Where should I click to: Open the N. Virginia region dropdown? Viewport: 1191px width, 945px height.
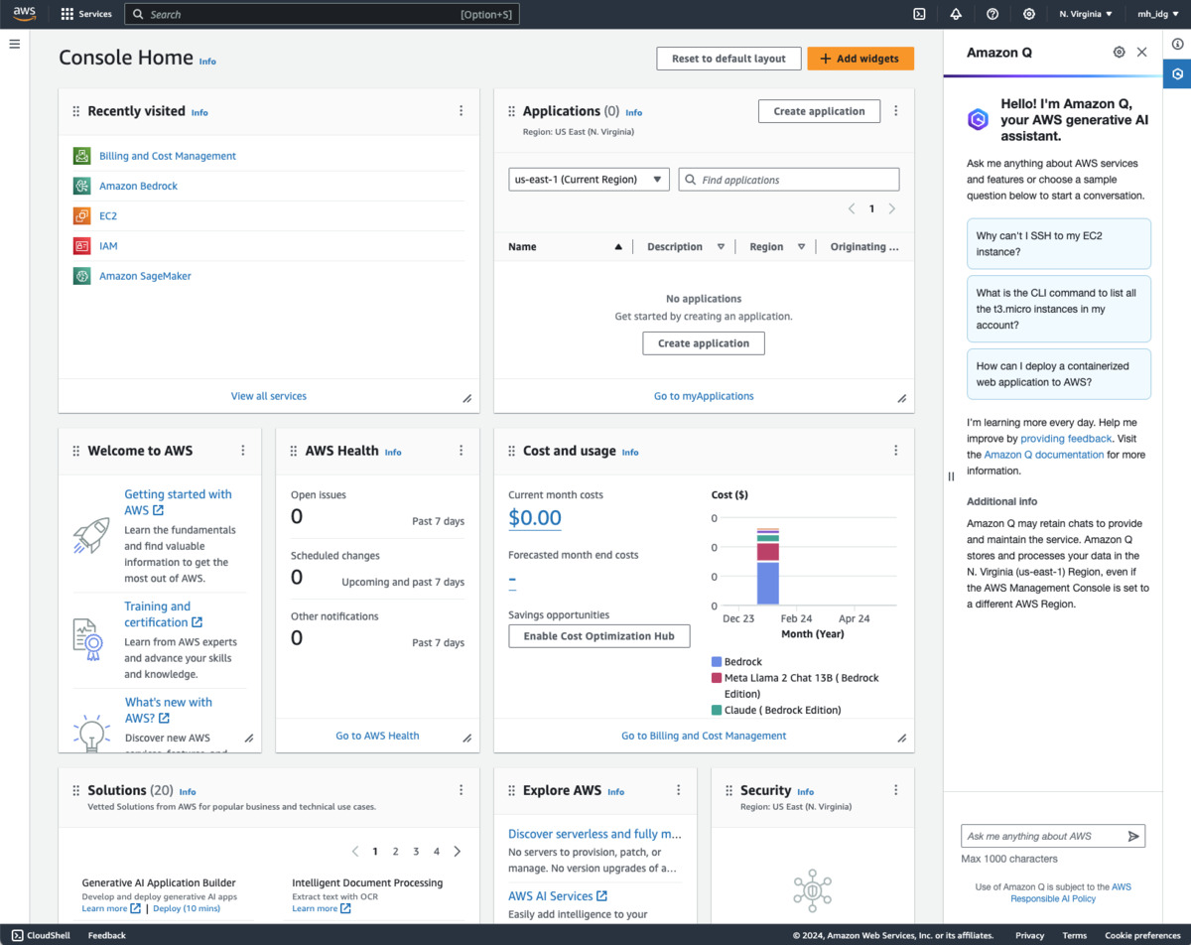click(1085, 14)
